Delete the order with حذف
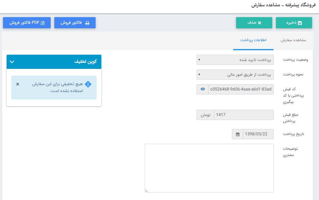319x200 pixels. [x=254, y=23]
